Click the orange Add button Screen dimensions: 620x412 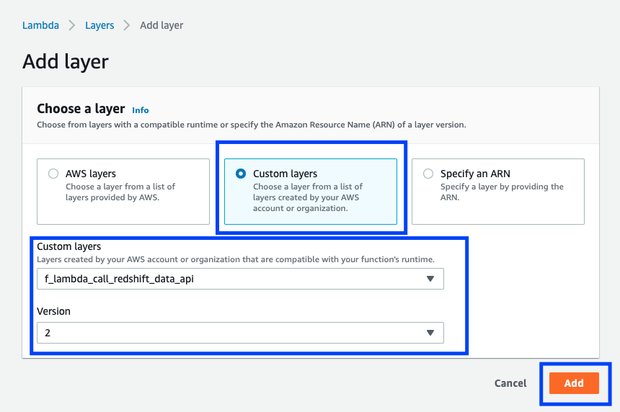[574, 383]
